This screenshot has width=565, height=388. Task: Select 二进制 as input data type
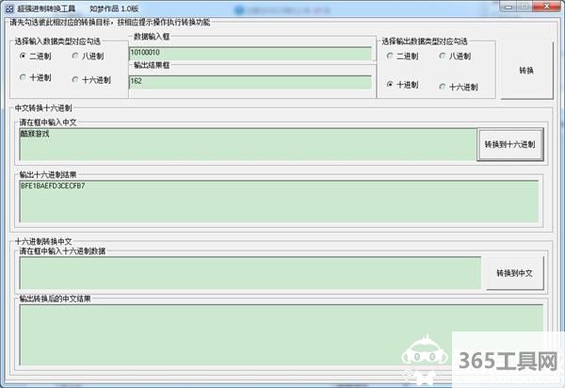point(24,56)
